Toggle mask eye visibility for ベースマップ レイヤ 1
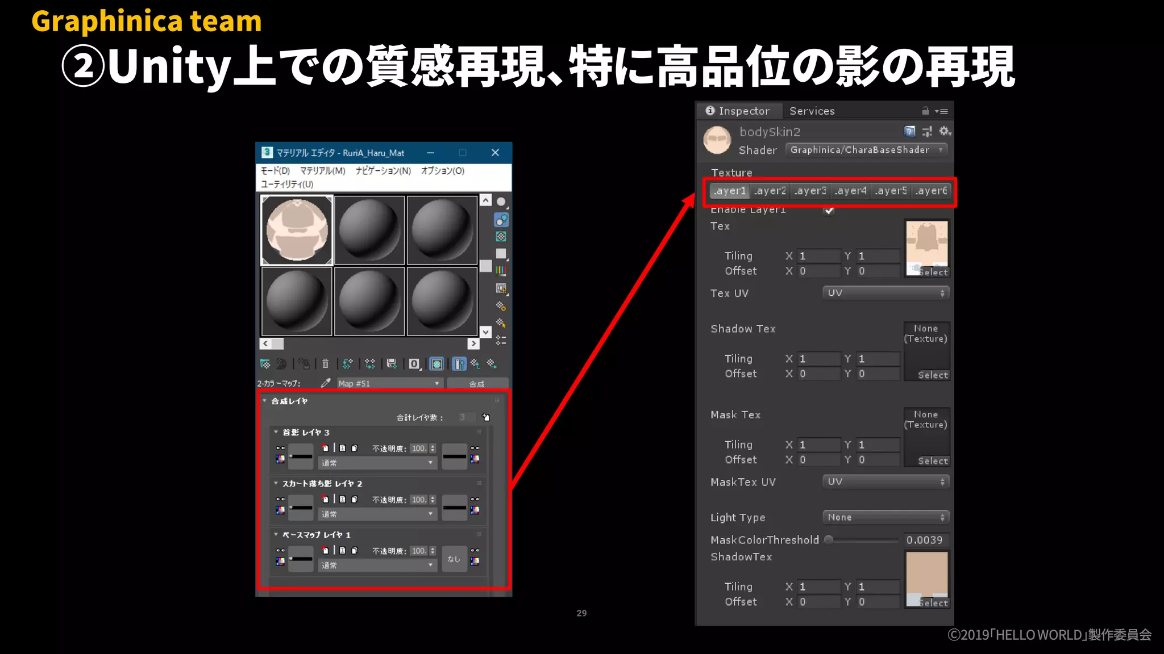The height and width of the screenshot is (654, 1164). pos(475,550)
